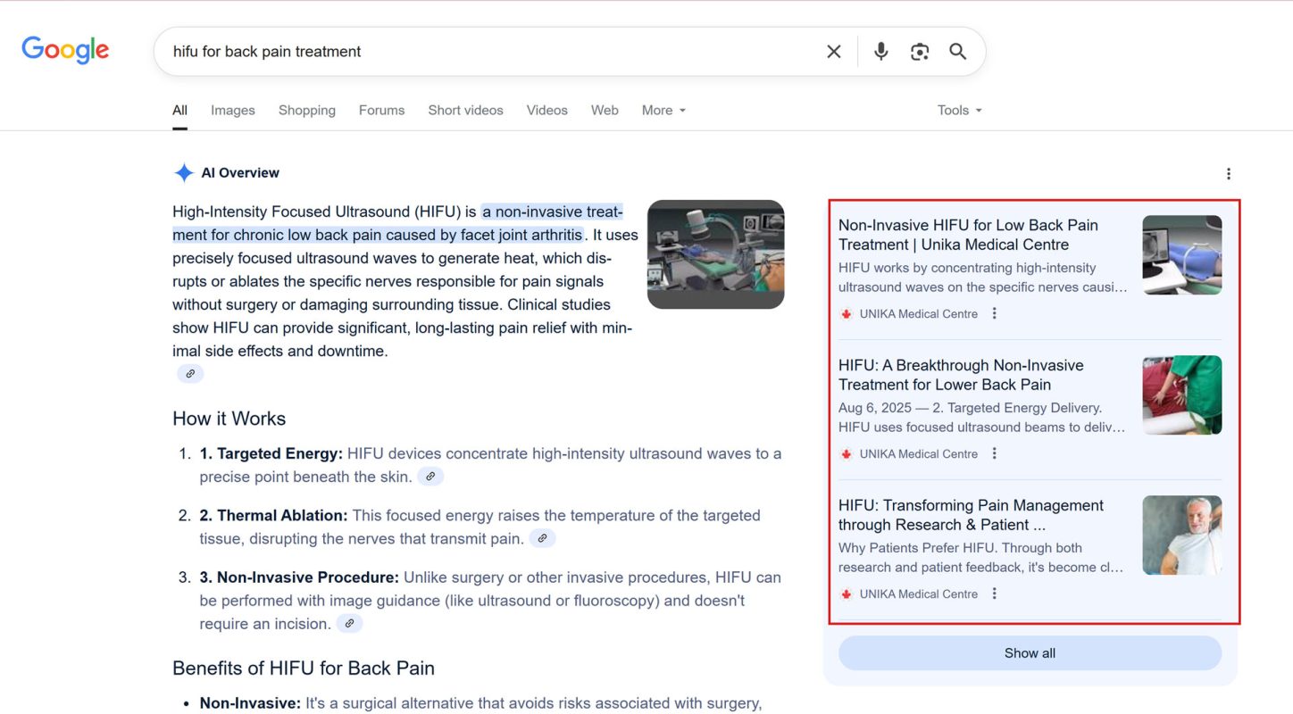Click the Google logo
1293x714 pixels.
tap(65, 50)
